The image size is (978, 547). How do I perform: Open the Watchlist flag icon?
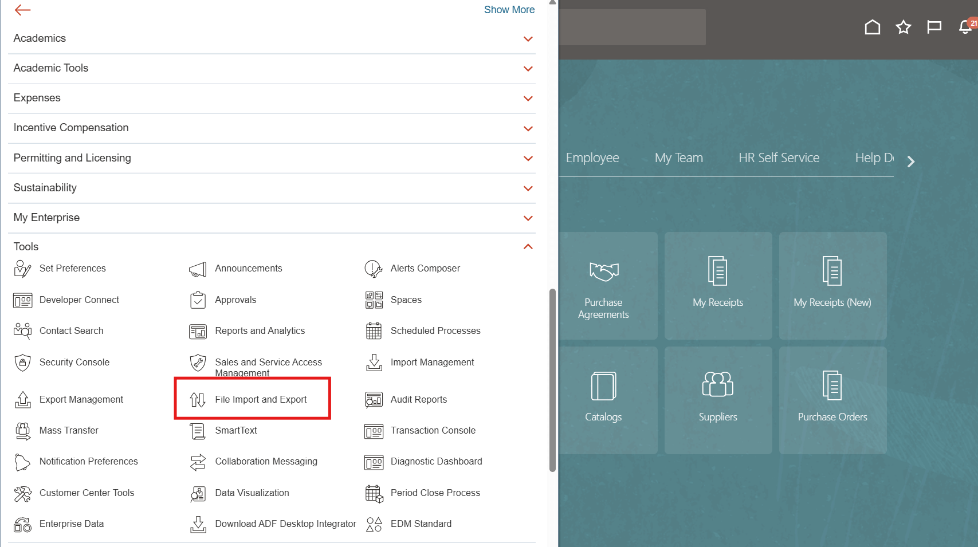pos(934,27)
